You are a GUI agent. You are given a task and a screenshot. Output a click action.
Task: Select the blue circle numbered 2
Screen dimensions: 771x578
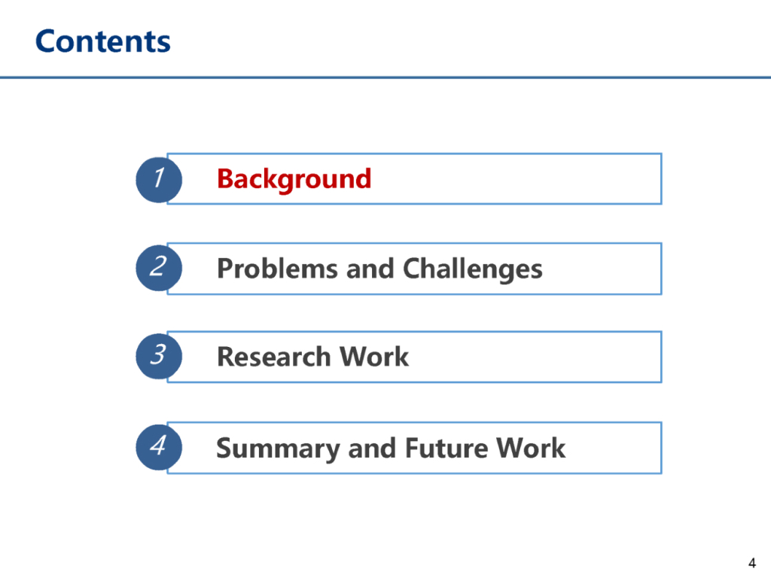coord(158,268)
